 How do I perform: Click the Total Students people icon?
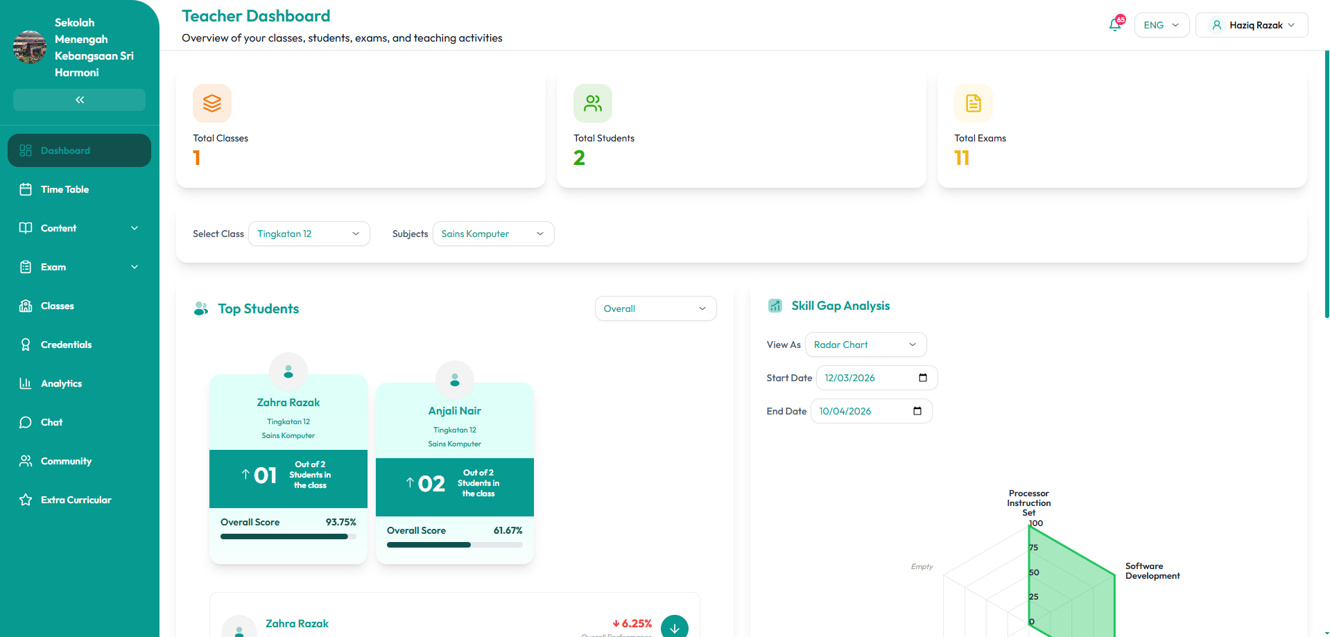[592, 103]
